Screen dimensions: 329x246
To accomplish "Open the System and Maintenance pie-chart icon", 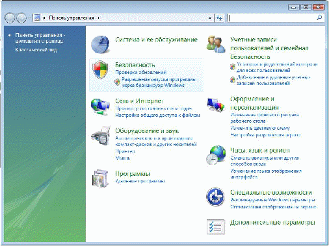I will (x=100, y=44).
